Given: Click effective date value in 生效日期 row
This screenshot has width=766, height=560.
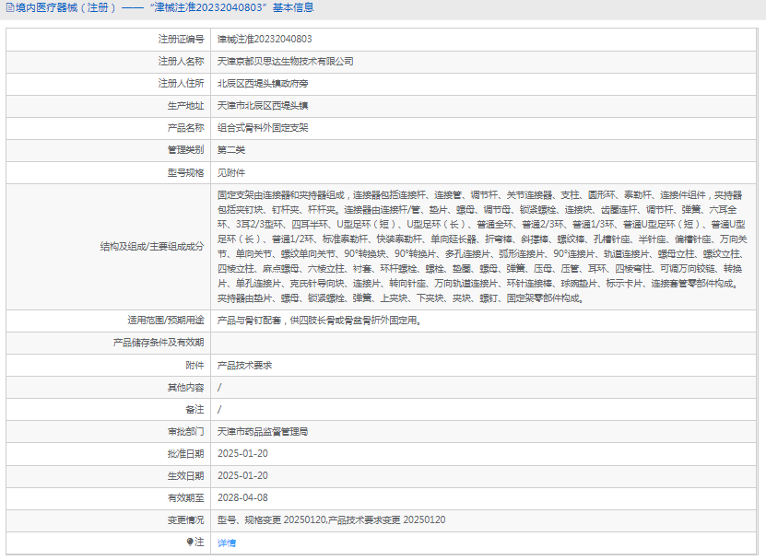Looking at the screenshot, I should [242, 475].
